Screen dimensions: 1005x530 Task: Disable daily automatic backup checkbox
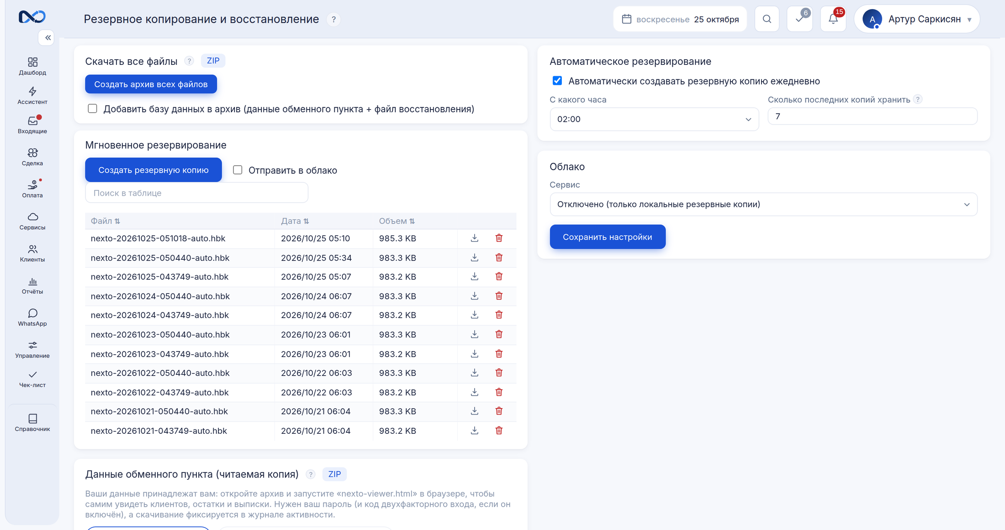pos(557,81)
